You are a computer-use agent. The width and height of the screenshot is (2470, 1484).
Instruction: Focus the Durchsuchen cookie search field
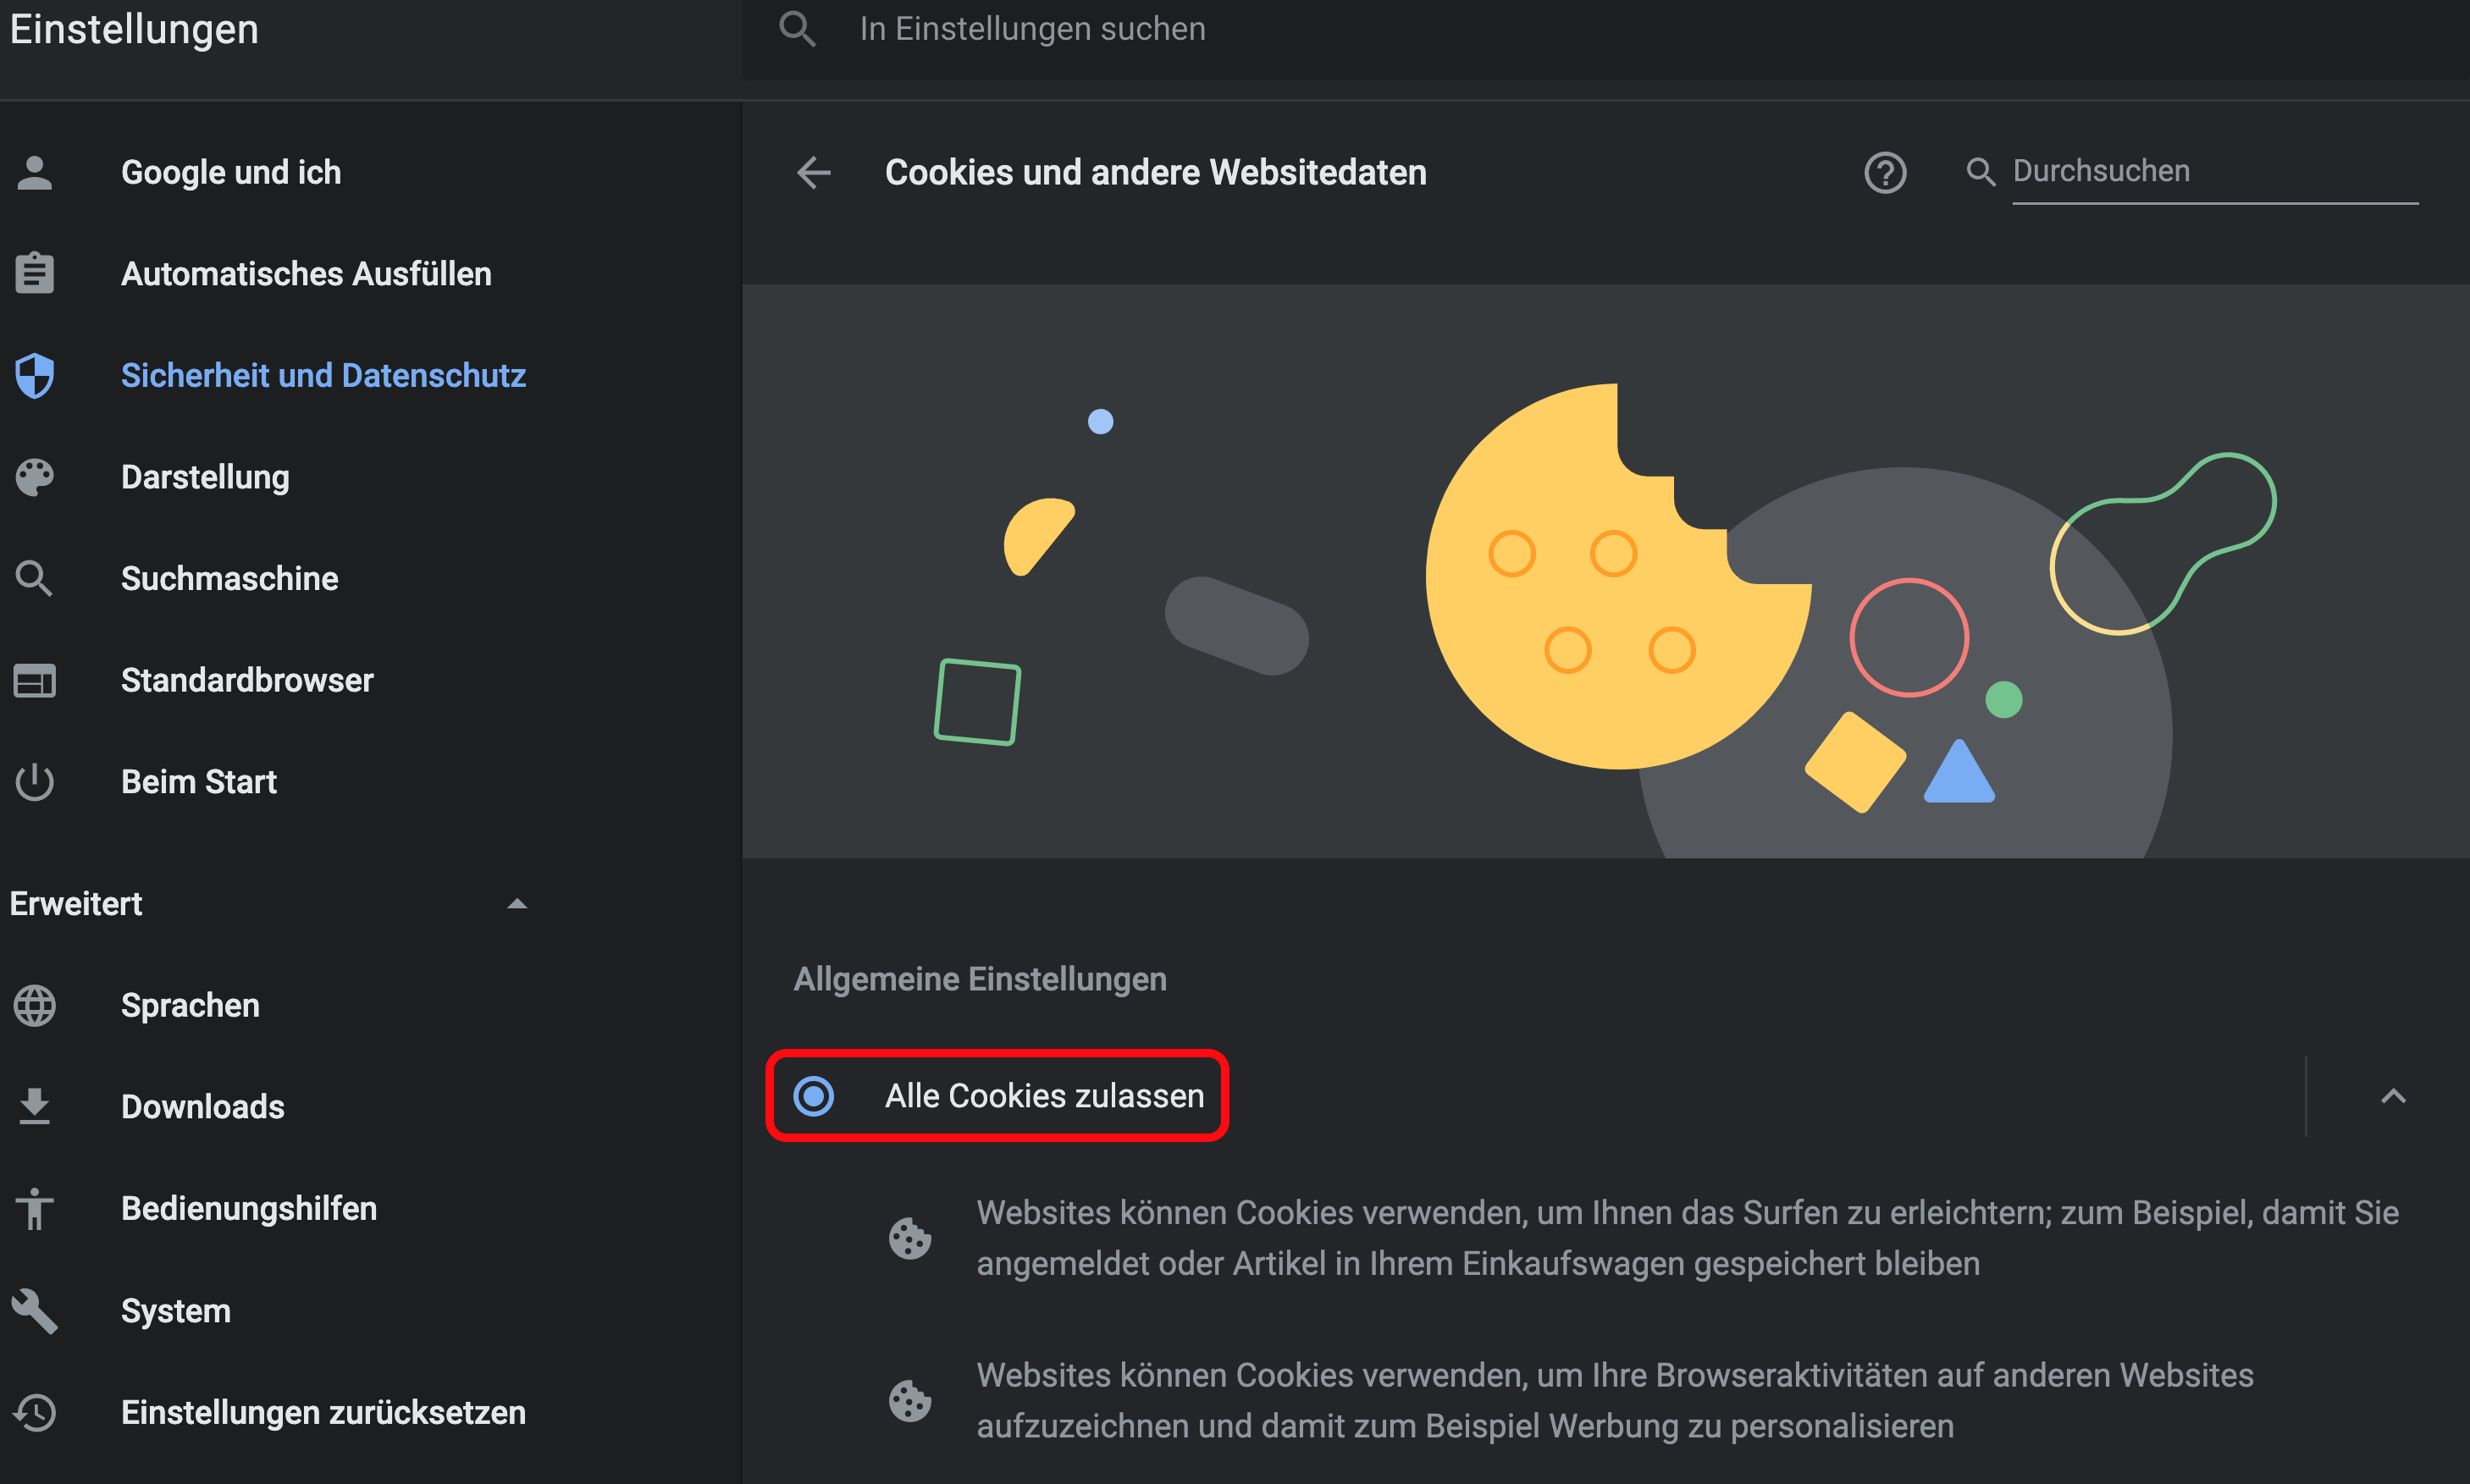point(2214,172)
